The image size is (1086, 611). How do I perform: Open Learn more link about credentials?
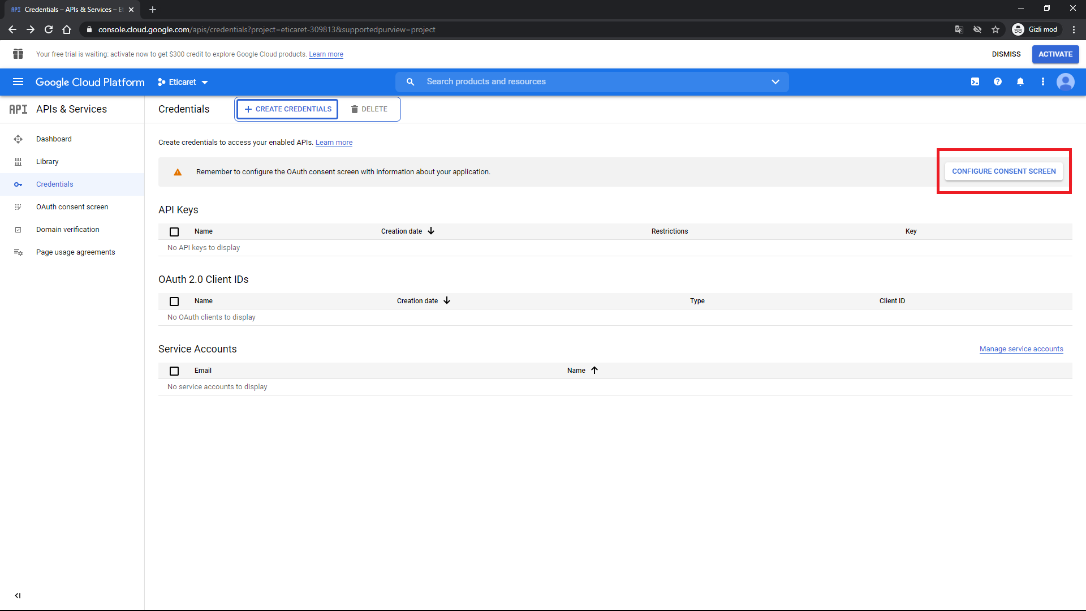[334, 143]
